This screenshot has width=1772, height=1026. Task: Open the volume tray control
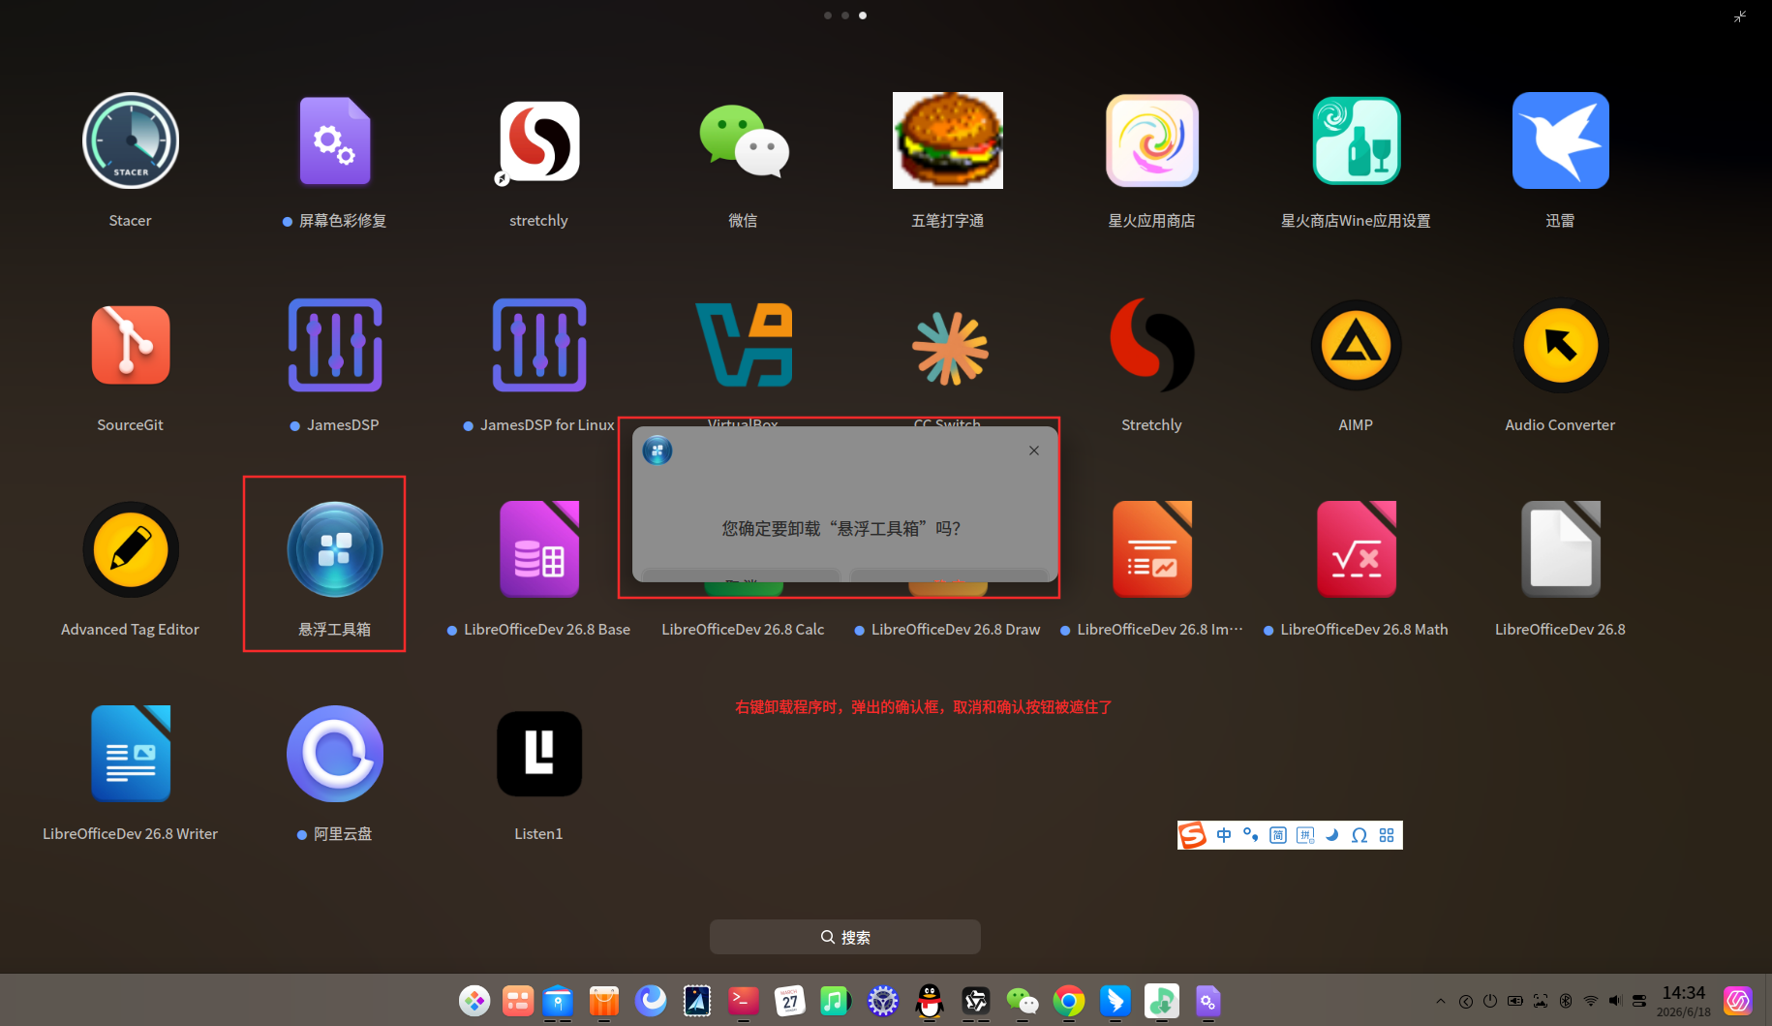coord(1615,1001)
